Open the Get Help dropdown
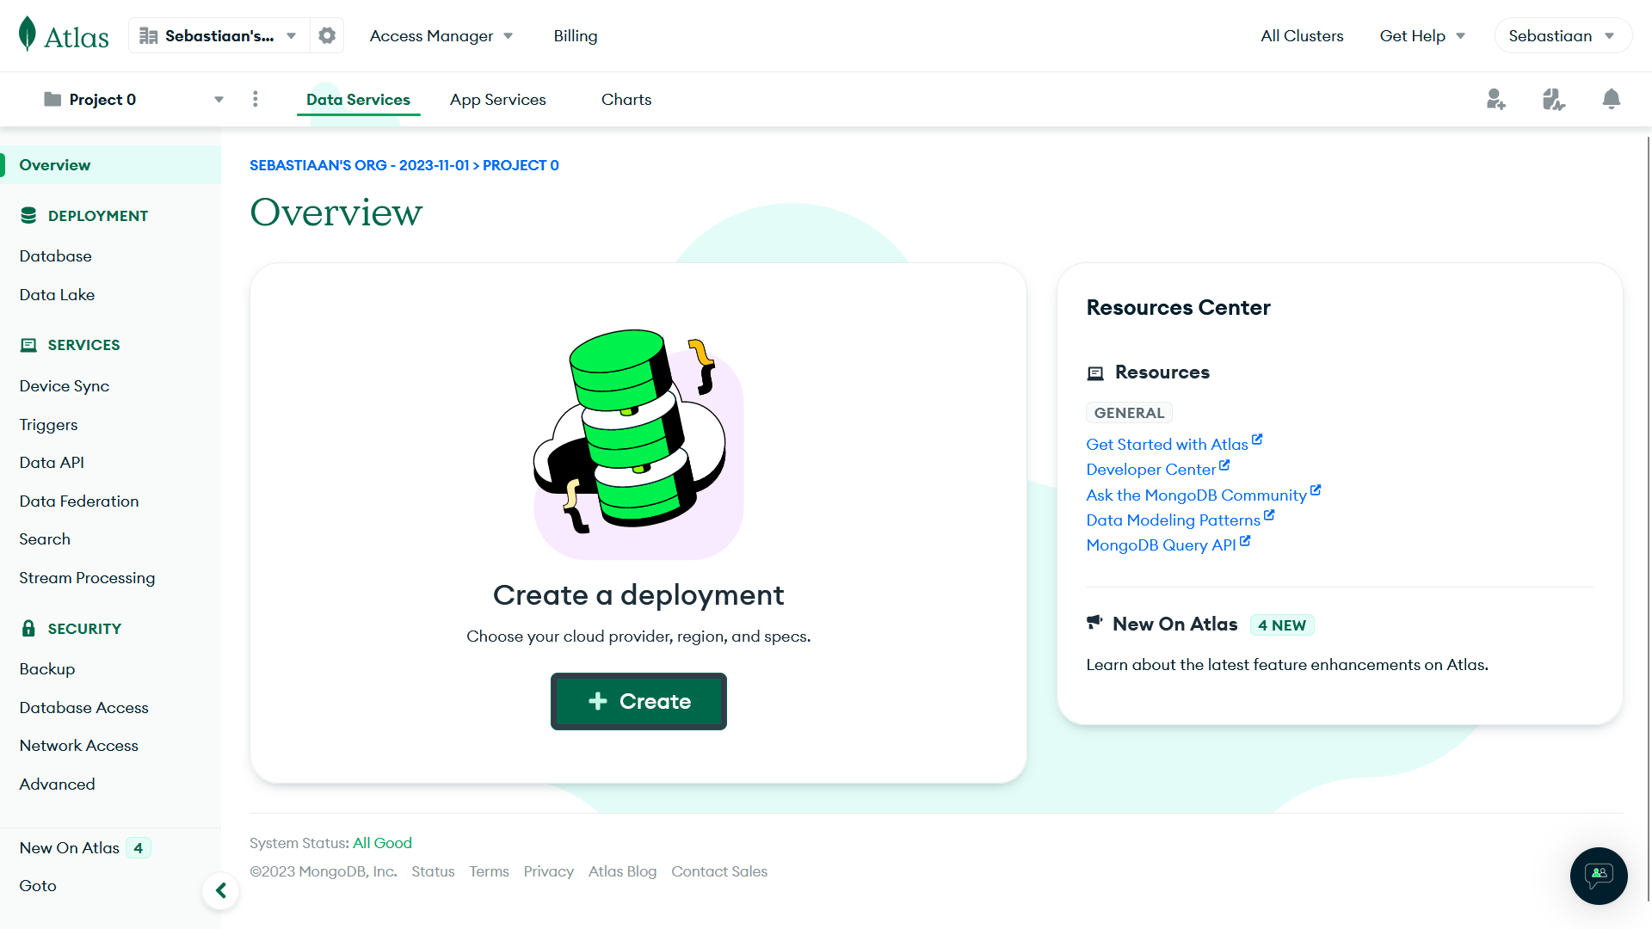1652x929 pixels. point(1421,35)
